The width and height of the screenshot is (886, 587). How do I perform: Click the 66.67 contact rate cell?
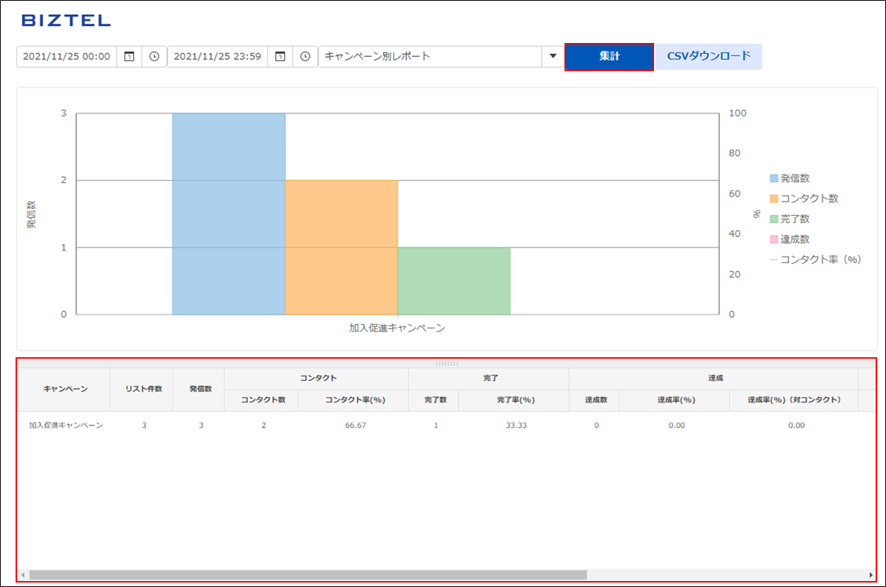click(x=356, y=426)
